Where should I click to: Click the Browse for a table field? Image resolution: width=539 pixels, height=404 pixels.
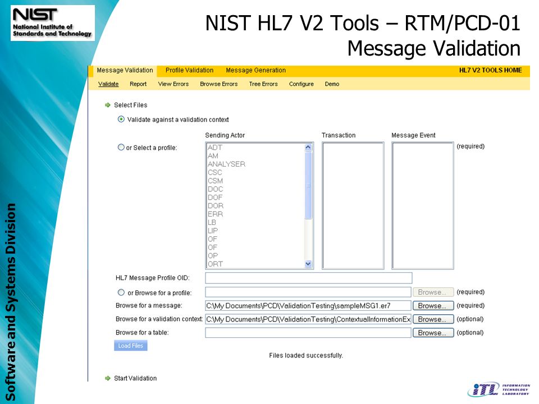click(308, 333)
